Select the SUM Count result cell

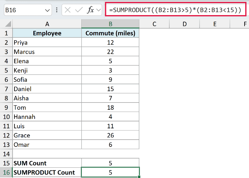[x=110, y=163]
